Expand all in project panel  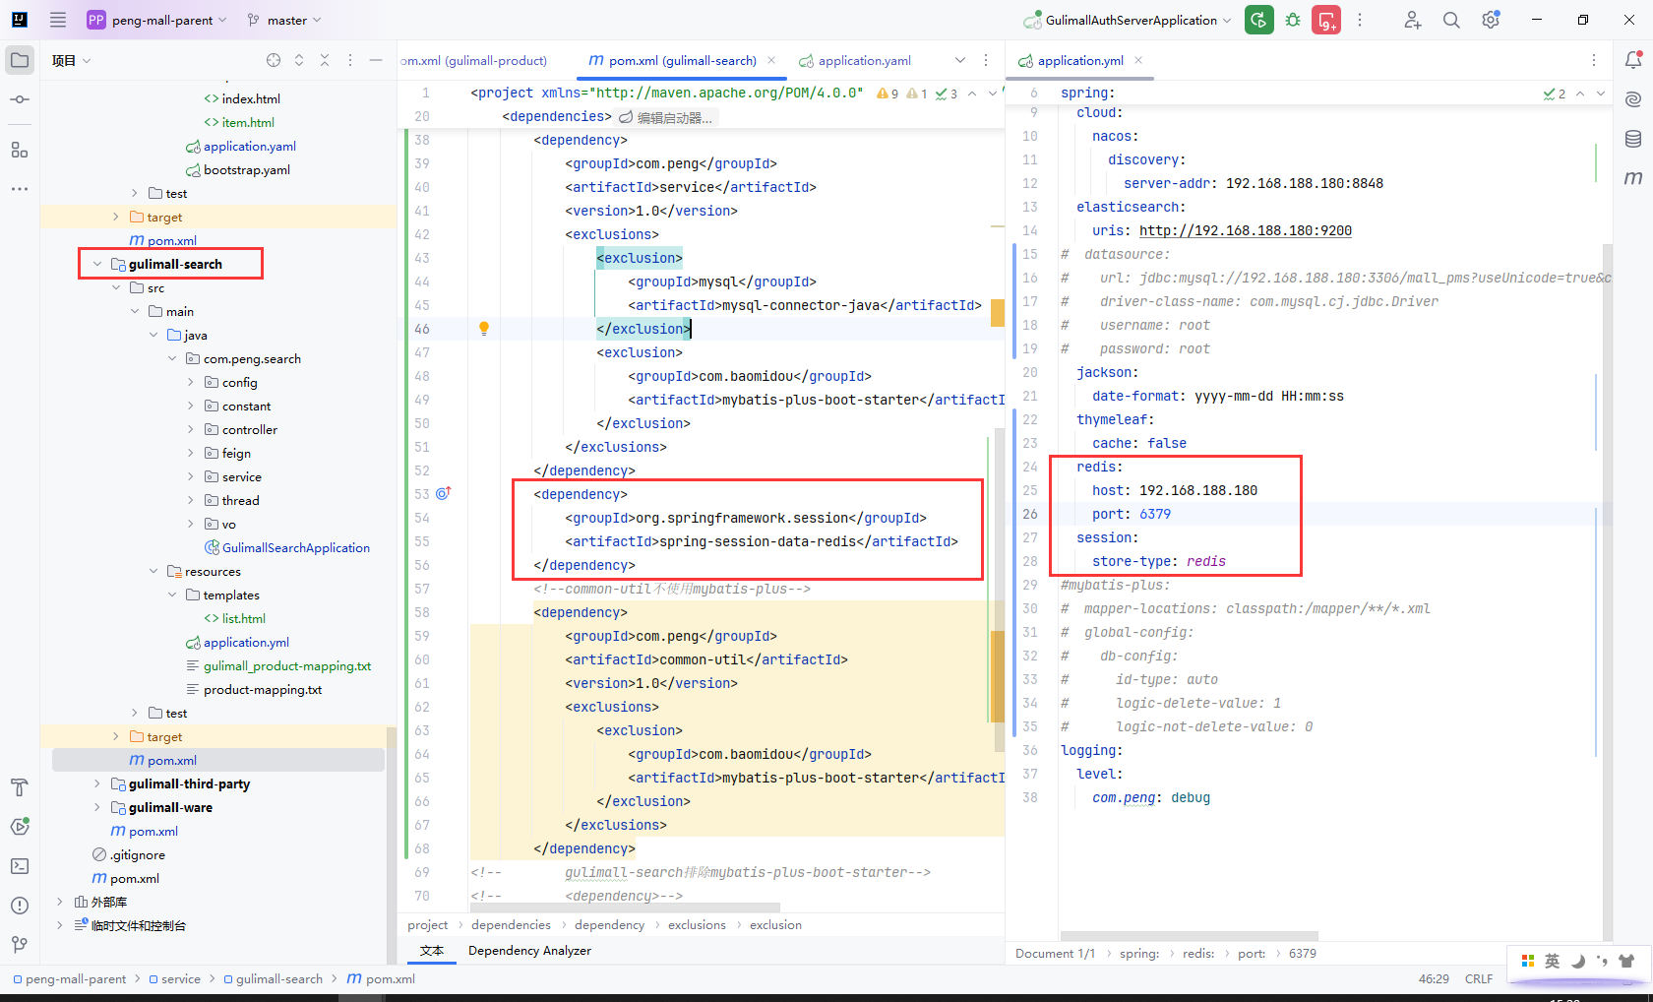click(x=299, y=60)
